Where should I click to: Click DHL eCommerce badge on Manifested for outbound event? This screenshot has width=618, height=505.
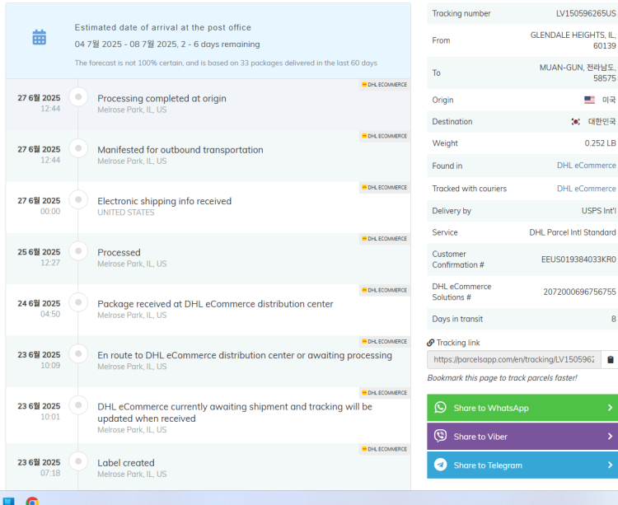tap(384, 136)
